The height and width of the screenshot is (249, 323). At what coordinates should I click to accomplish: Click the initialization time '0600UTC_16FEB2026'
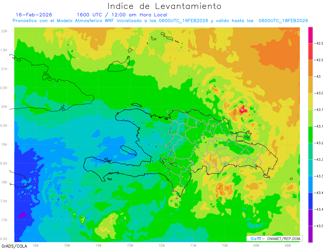coord(183,21)
